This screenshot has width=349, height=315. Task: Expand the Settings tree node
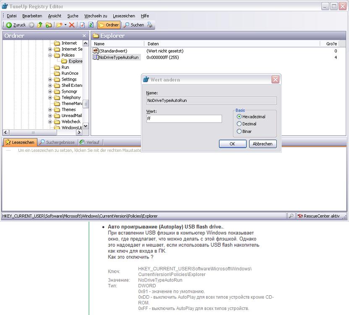pyautogui.click(x=50, y=79)
